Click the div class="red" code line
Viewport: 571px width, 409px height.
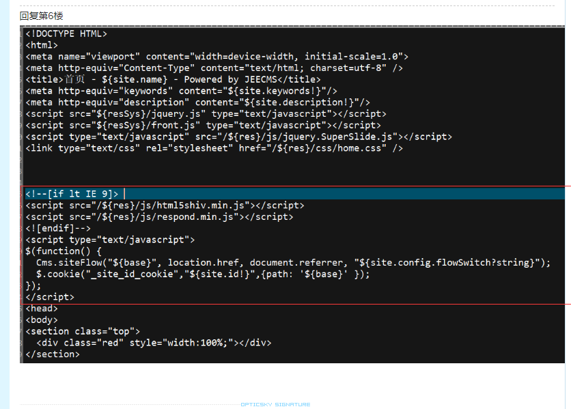click(154, 343)
